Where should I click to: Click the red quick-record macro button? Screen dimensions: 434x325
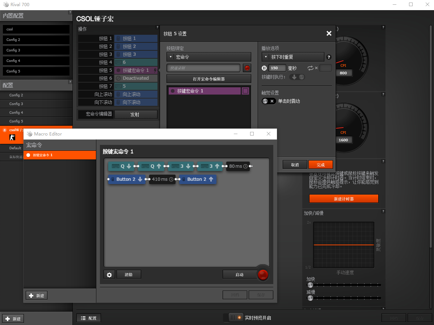pos(247,68)
